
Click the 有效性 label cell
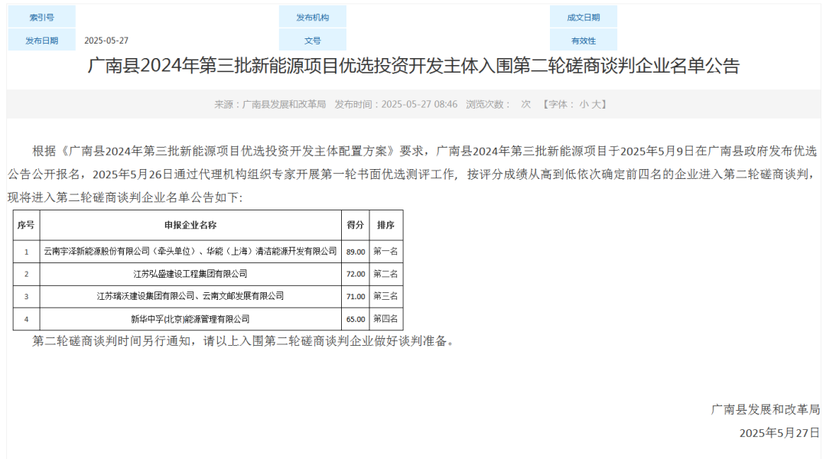pos(583,40)
